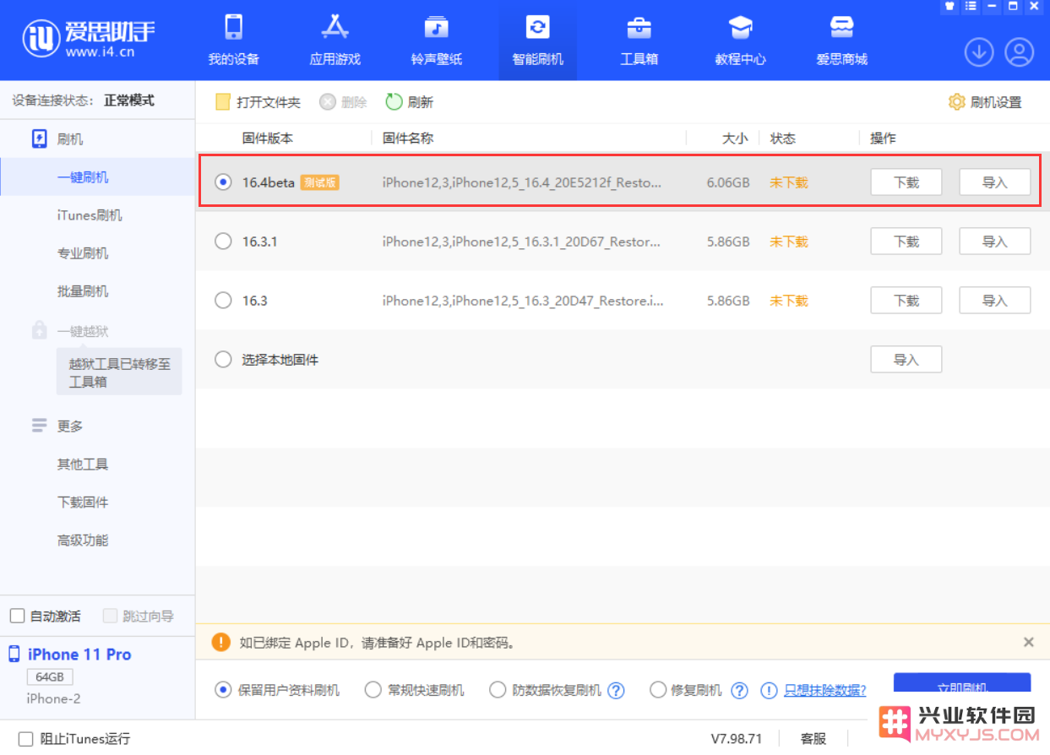Select 常规快速刷机 option
1050x755 pixels.
pyautogui.click(x=373, y=690)
